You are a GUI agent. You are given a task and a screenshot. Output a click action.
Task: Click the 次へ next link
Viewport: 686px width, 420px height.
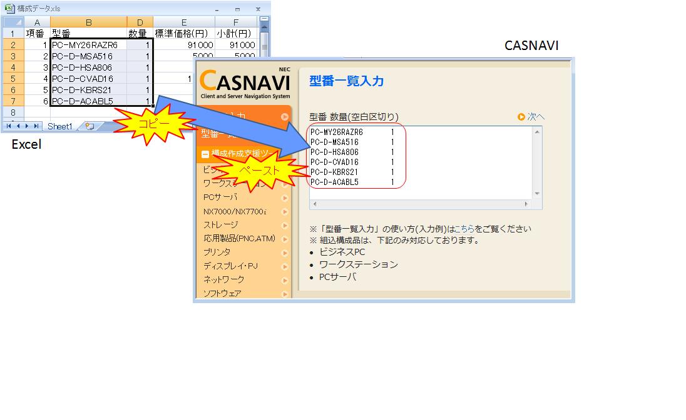531,117
